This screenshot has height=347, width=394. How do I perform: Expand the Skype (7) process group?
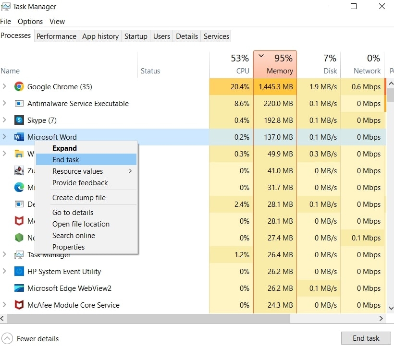(x=4, y=120)
